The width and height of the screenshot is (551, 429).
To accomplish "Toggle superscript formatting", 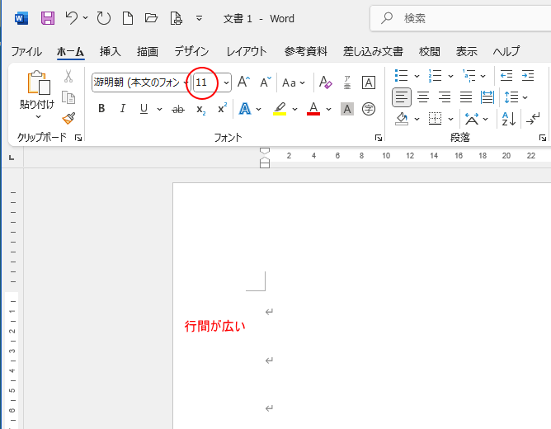I will [222, 108].
